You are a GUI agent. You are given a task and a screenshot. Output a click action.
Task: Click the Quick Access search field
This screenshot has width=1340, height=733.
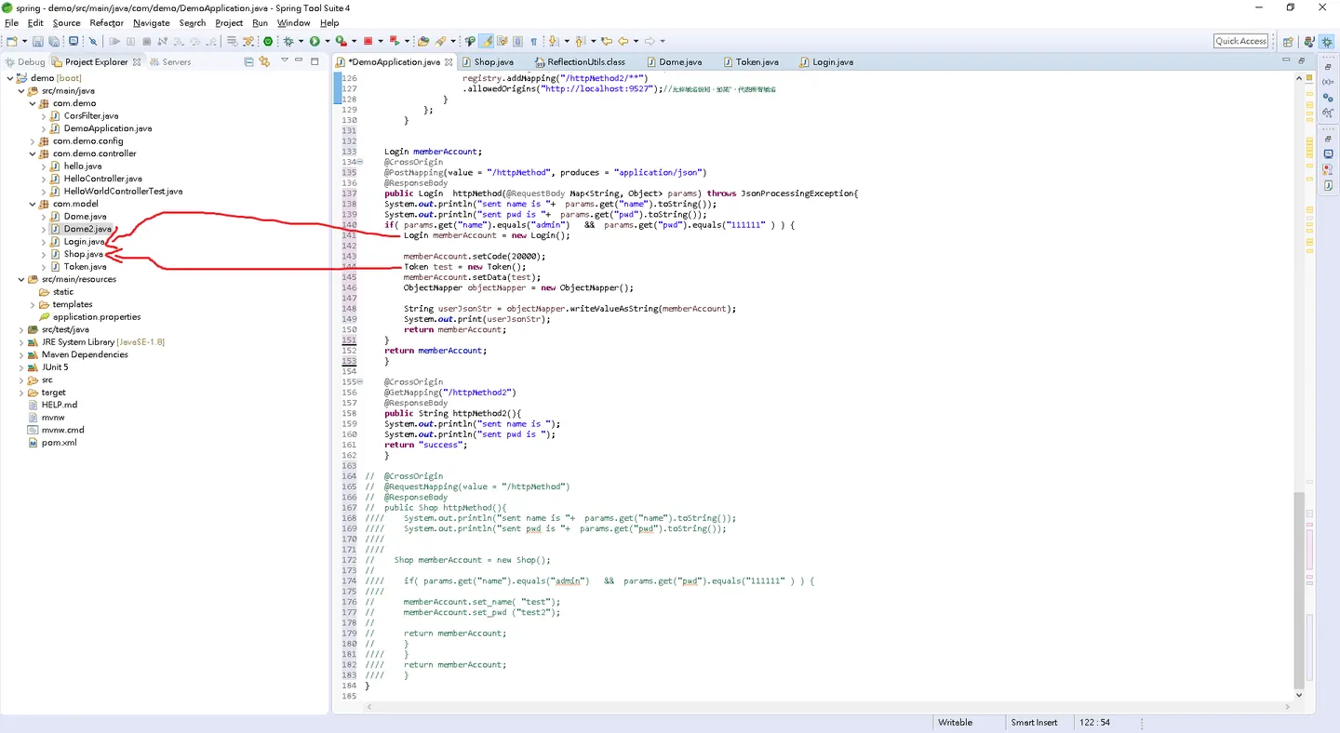click(1240, 41)
